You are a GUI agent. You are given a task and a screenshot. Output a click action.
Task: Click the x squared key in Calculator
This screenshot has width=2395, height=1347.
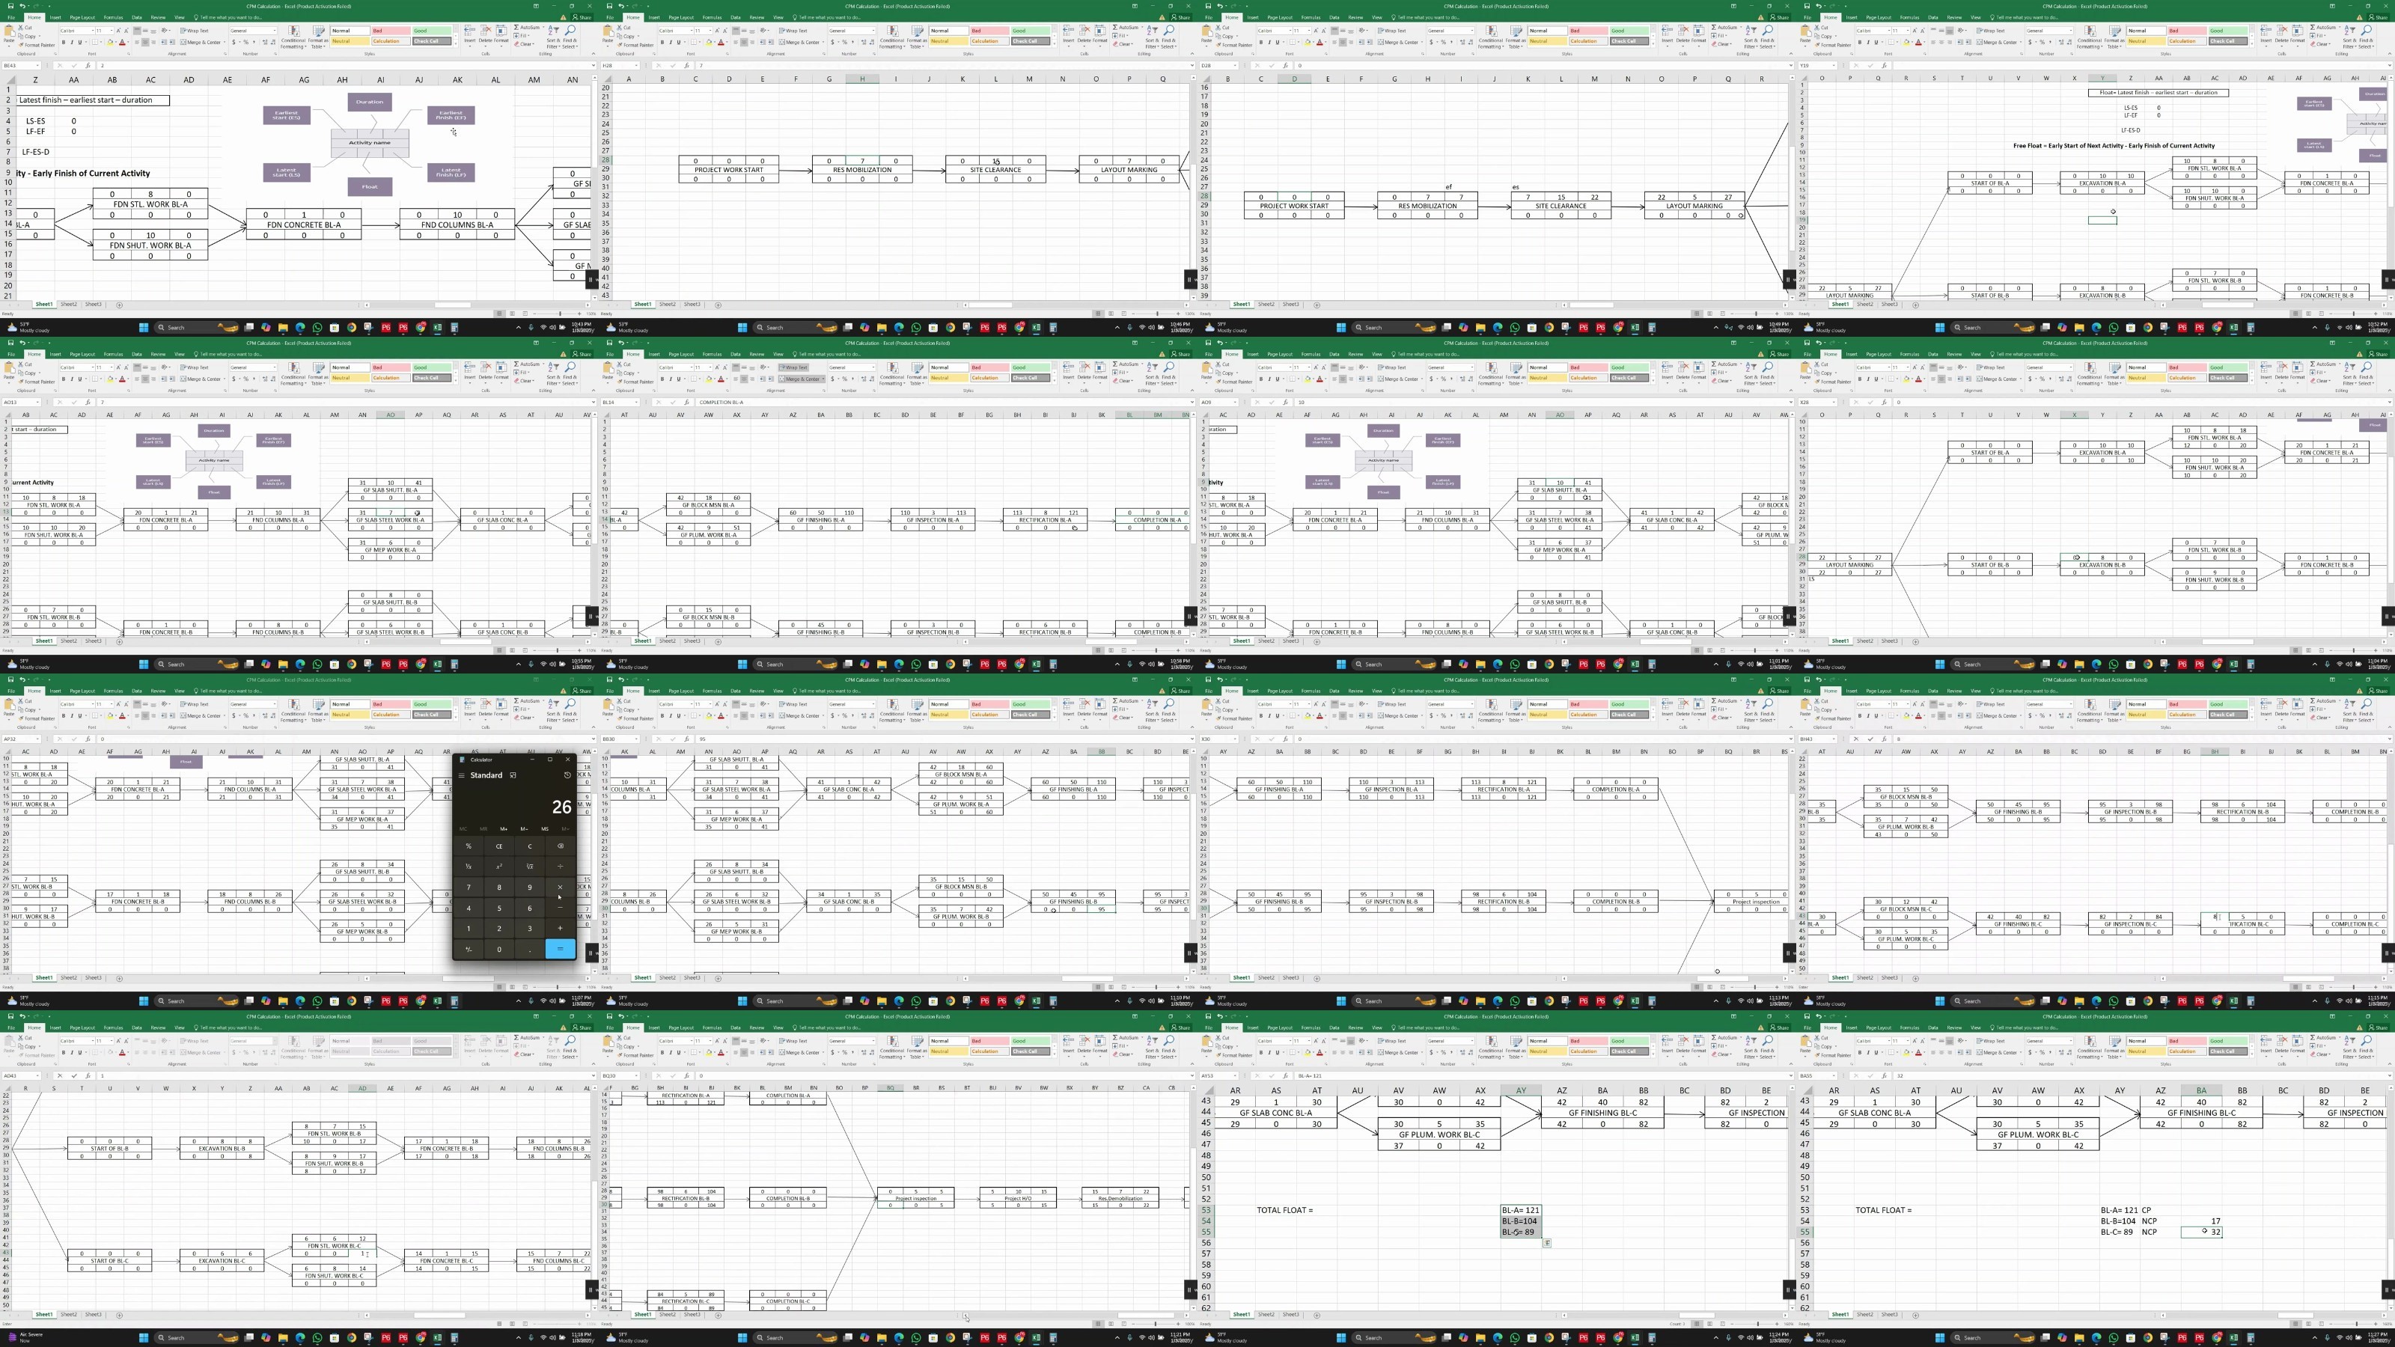coord(499,867)
